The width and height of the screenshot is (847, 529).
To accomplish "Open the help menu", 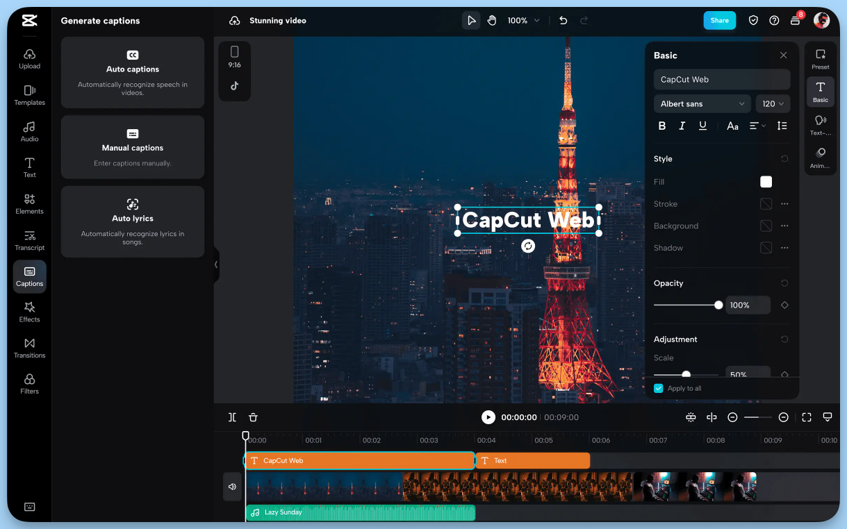I will [774, 20].
